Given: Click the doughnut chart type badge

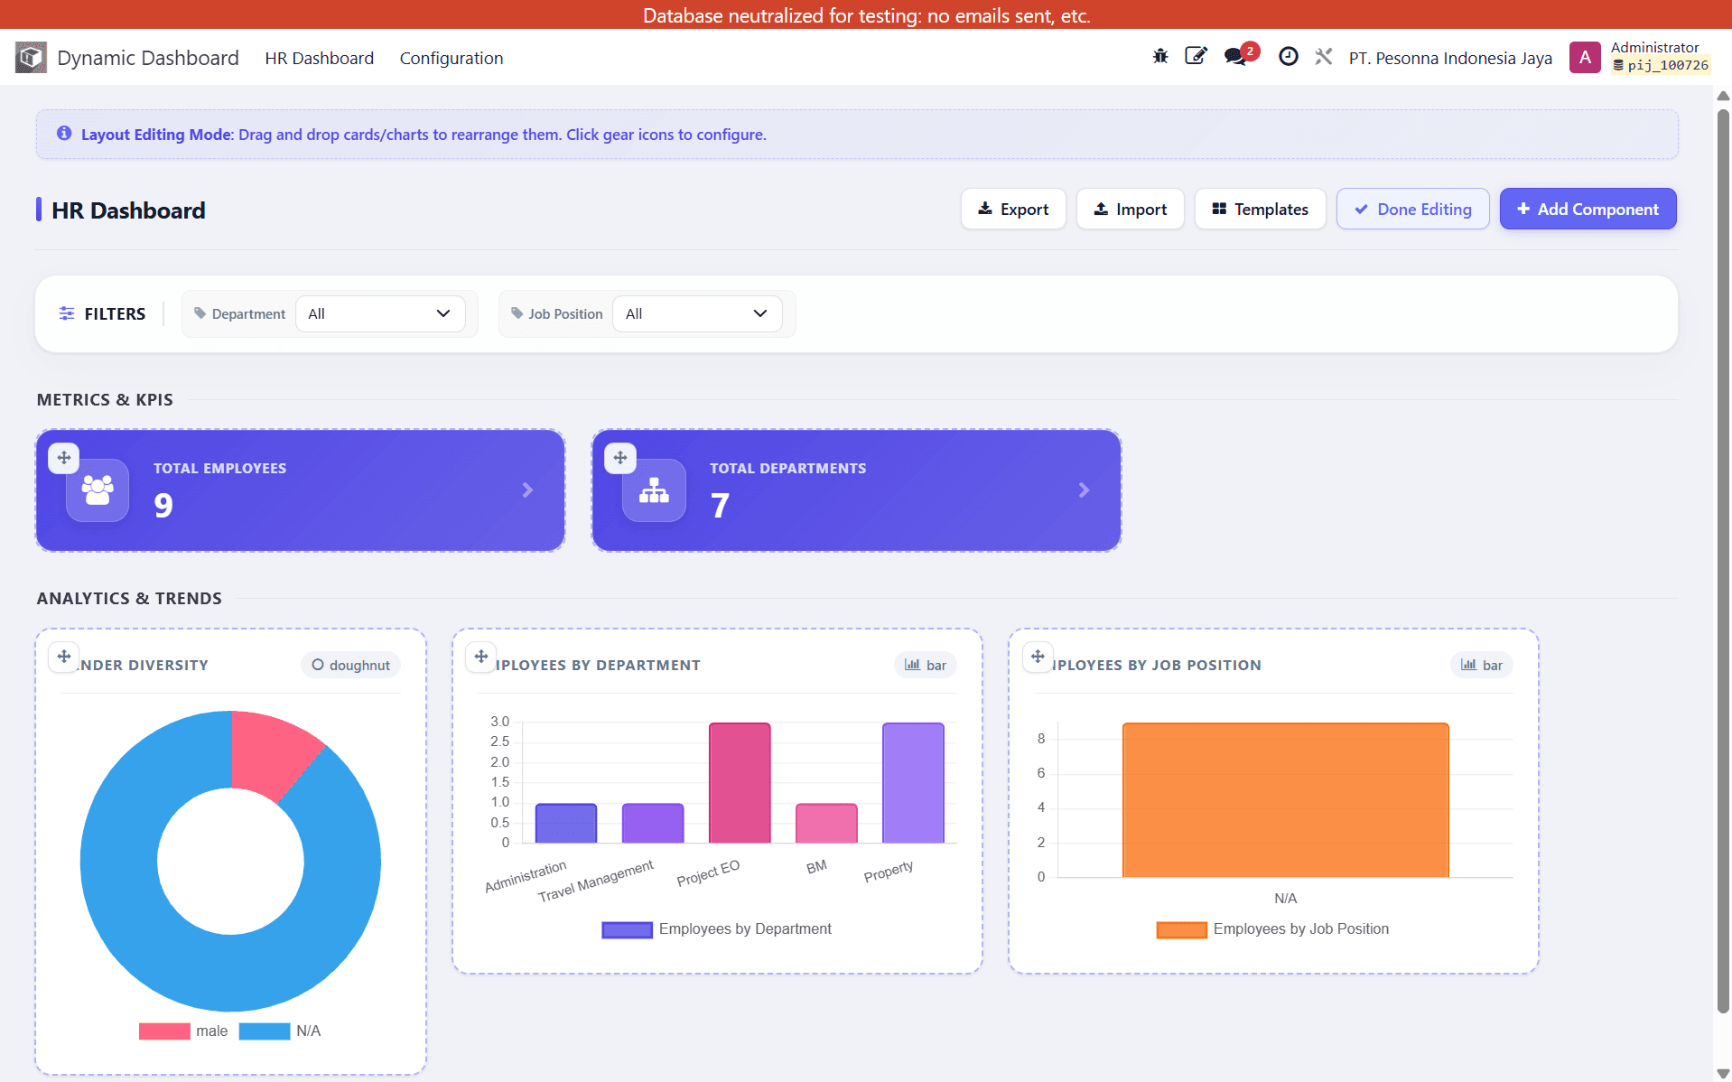Looking at the screenshot, I should pos(350,665).
